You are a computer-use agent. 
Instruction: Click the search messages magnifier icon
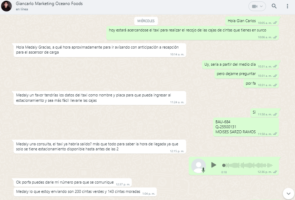click(x=274, y=6)
